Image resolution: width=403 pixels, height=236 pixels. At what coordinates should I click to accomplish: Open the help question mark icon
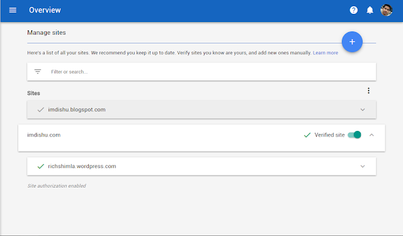point(354,10)
